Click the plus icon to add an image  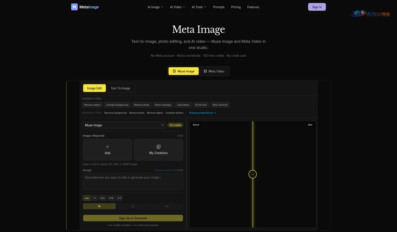[108, 146]
